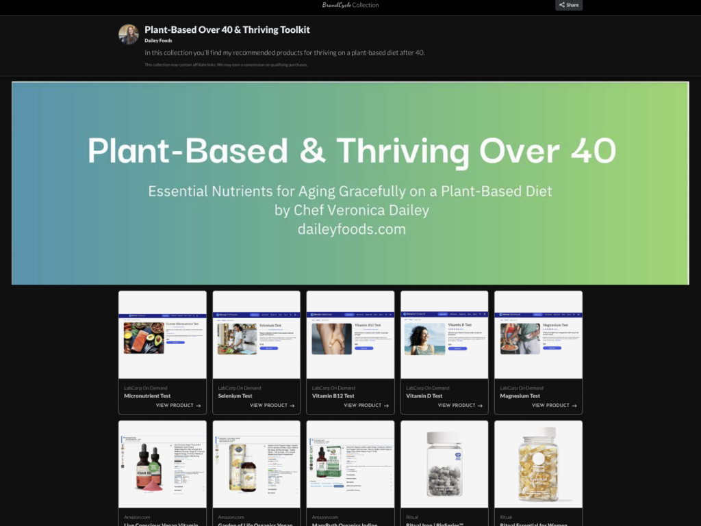Open the BrandCycle Collection logo link

click(350, 5)
